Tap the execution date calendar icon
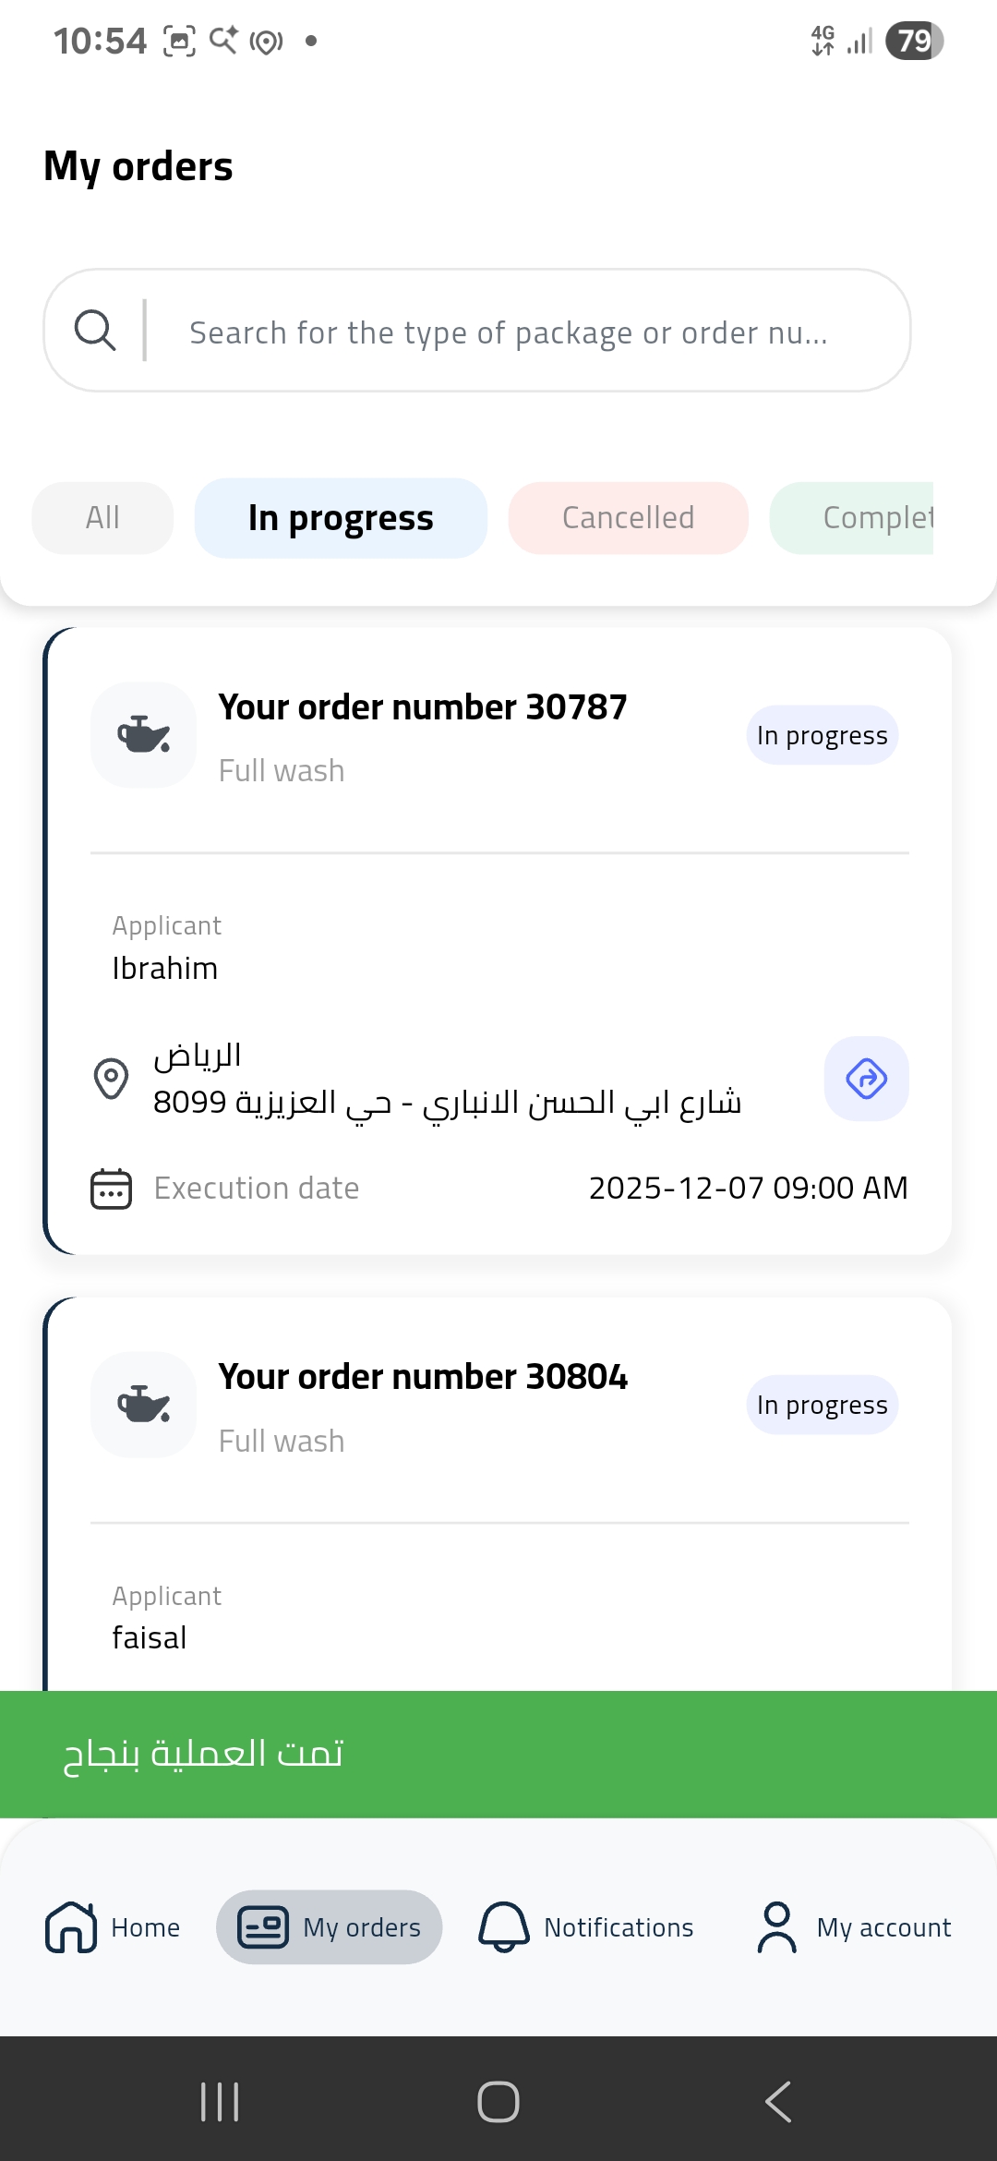Viewport: 997px width, 2161px height. tap(111, 1189)
